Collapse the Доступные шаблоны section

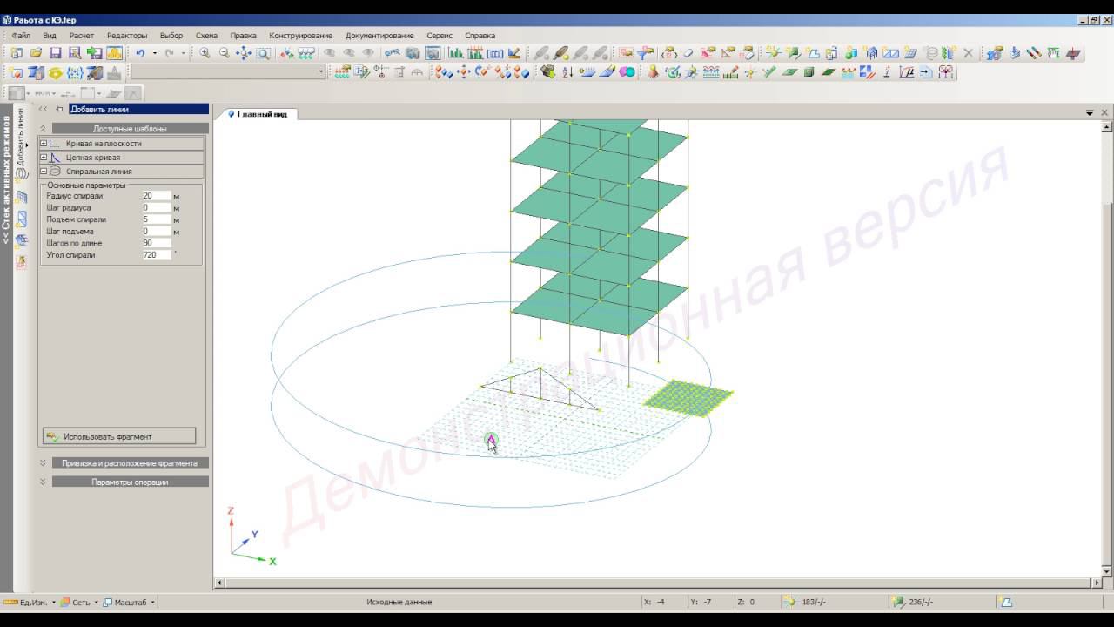click(x=43, y=128)
